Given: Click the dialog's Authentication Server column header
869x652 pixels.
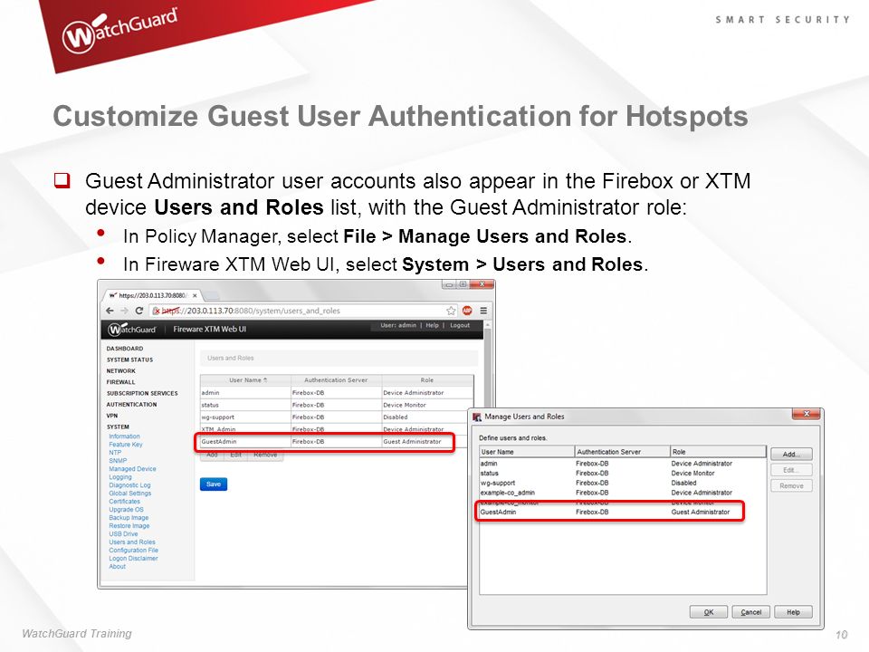Looking at the screenshot, I should point(623,452).
